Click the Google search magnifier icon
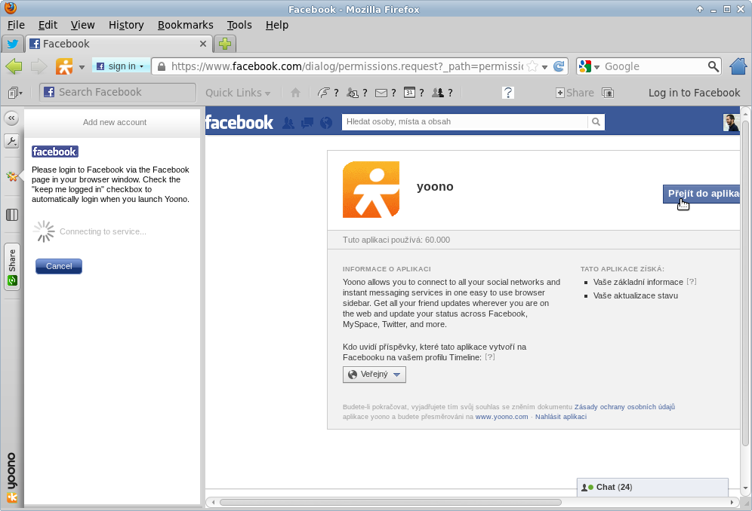 point(713,66)
